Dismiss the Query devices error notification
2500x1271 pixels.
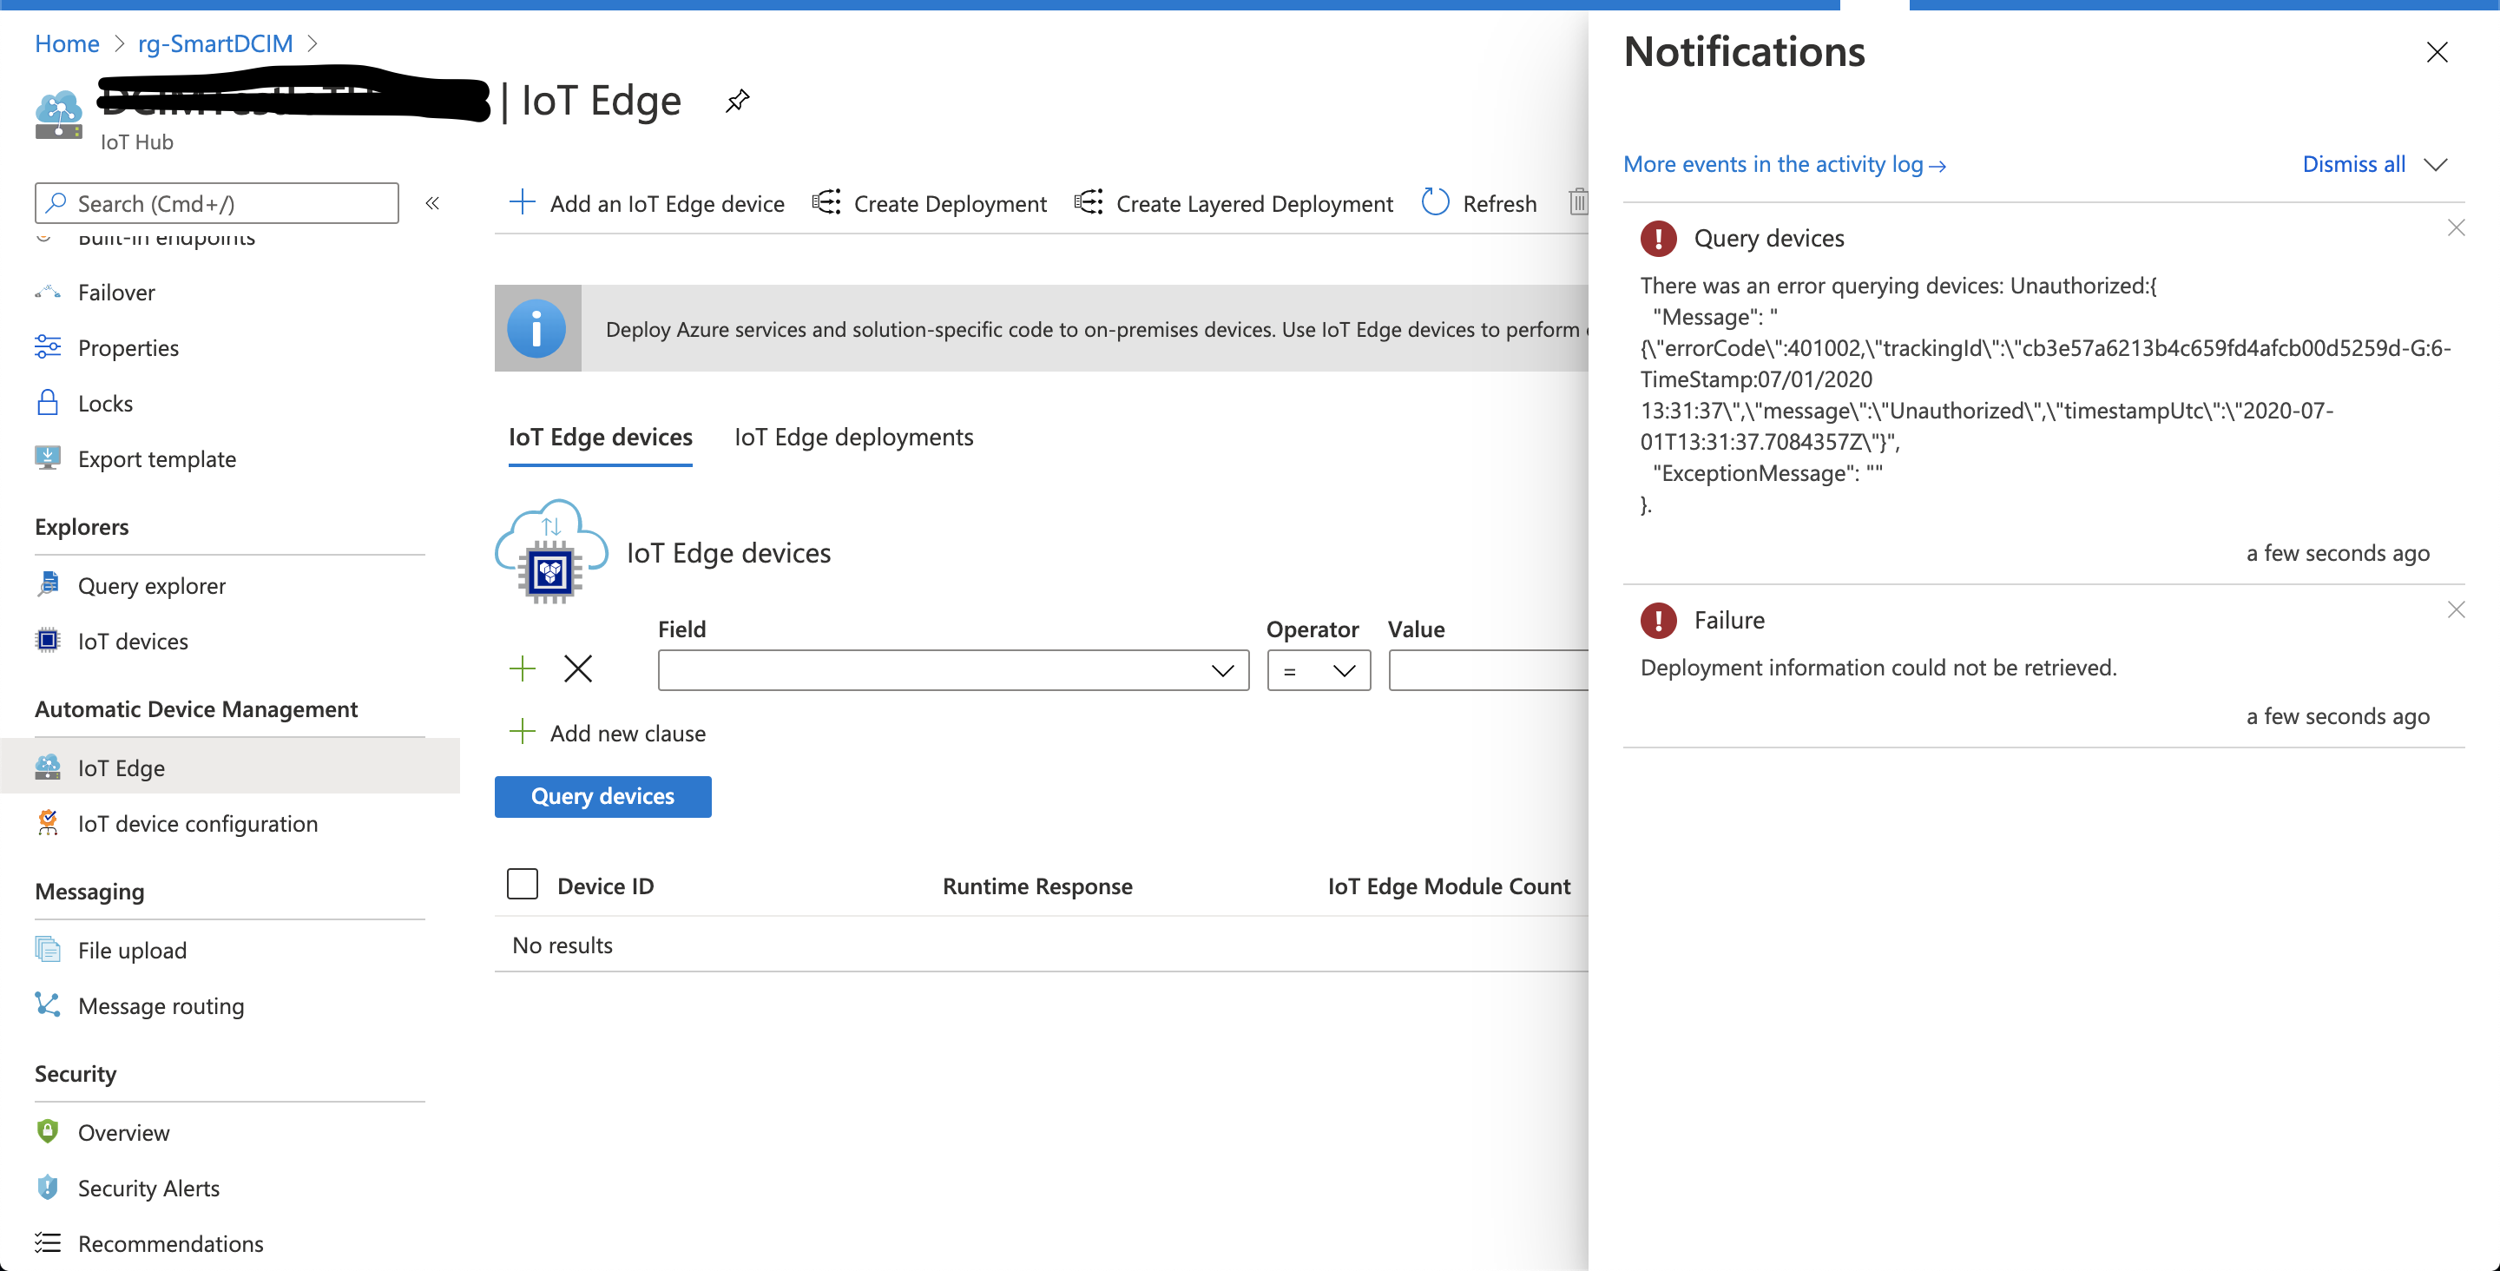[2456, 228]
